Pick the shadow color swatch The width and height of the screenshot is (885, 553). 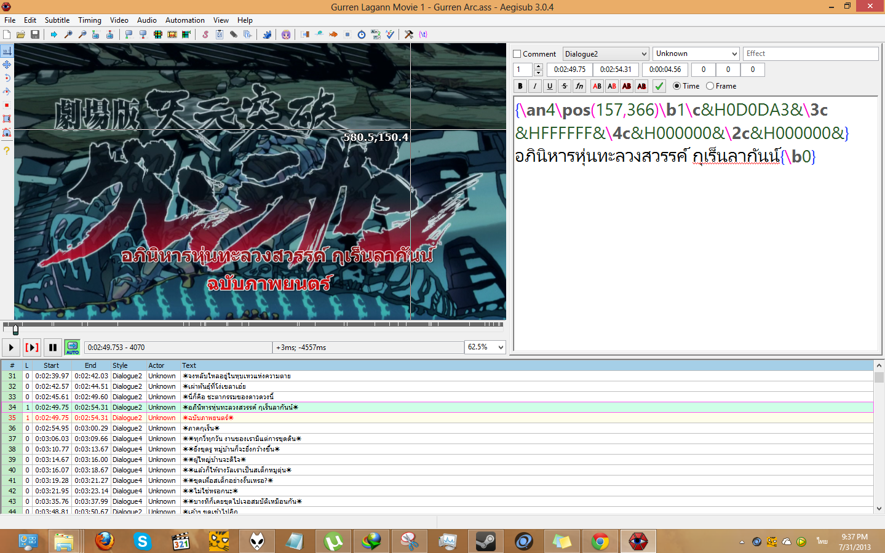click(x=641, y=86)
